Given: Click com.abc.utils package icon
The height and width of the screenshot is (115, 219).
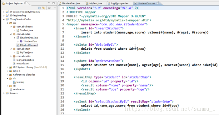Looking at the screenshot, I should pyautogui.click(x=14, y=56).
